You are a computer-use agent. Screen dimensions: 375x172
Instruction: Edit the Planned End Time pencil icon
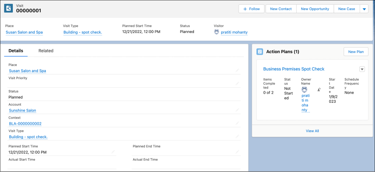coord(237,152)
